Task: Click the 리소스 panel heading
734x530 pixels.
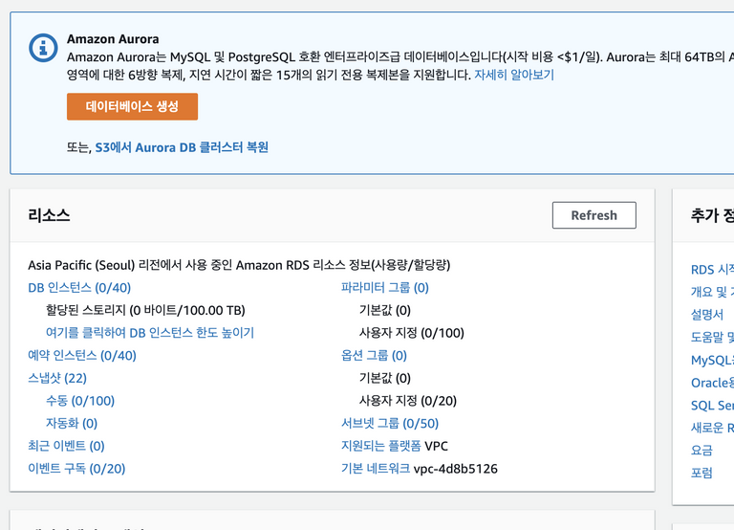Action: 49,215
